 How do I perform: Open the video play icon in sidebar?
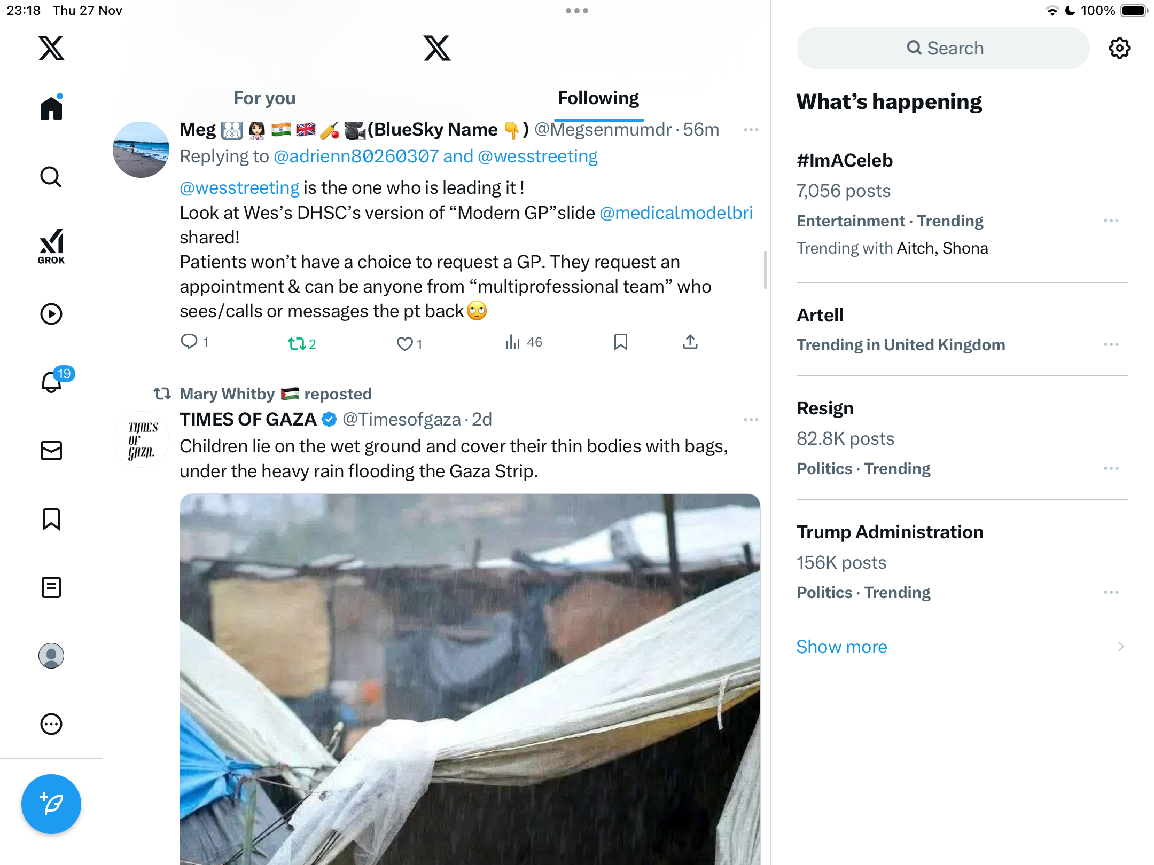pyautogui.click(x=51, y=314)
